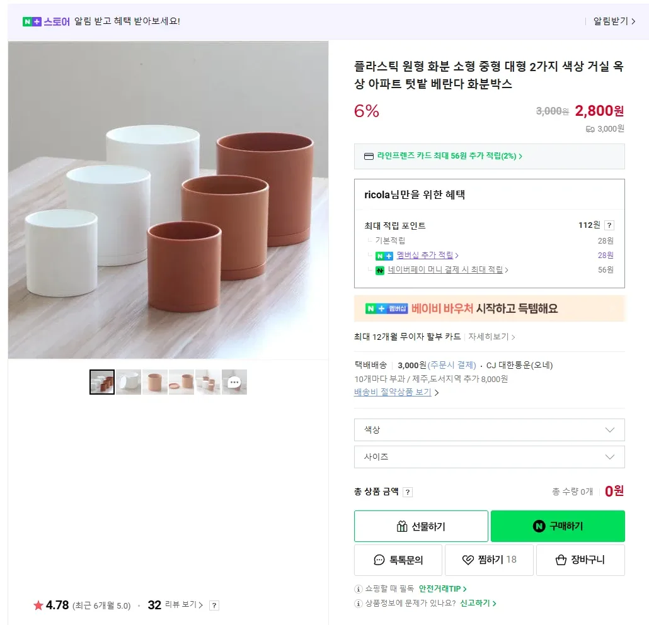
Task: Click 알림받기 notification link
Action: [614, 21]
